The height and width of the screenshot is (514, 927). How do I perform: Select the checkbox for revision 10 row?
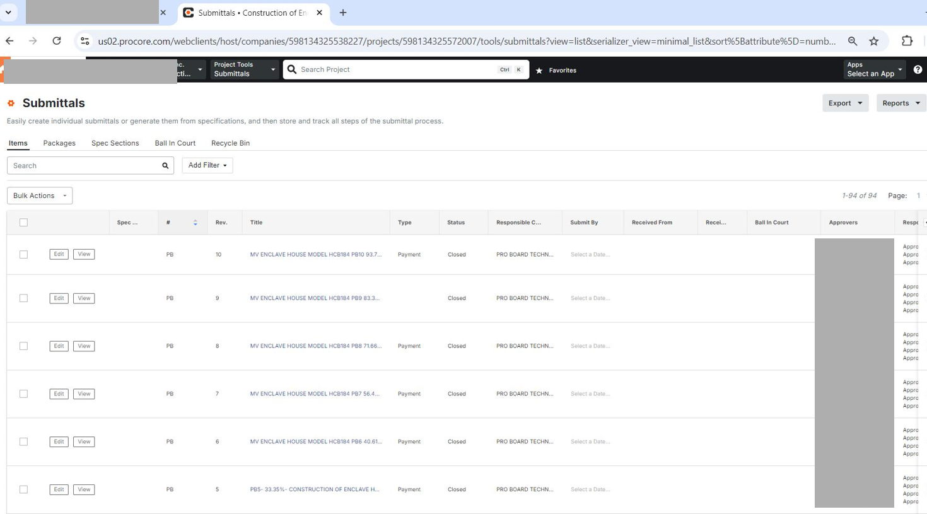(23, 255)
